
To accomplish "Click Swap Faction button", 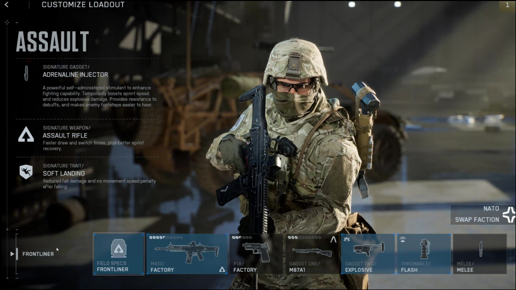I will 477,219.
